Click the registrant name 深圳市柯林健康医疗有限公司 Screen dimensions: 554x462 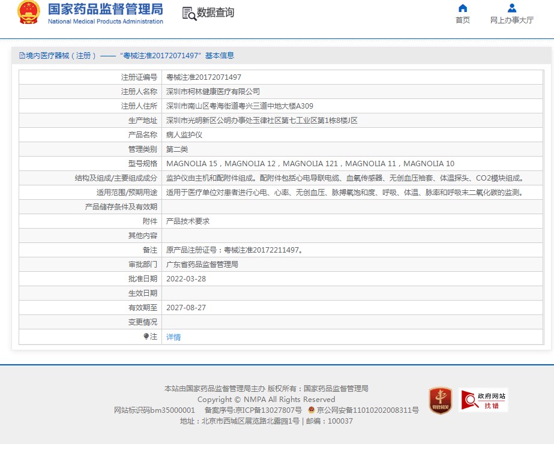(x=213, y=91)
